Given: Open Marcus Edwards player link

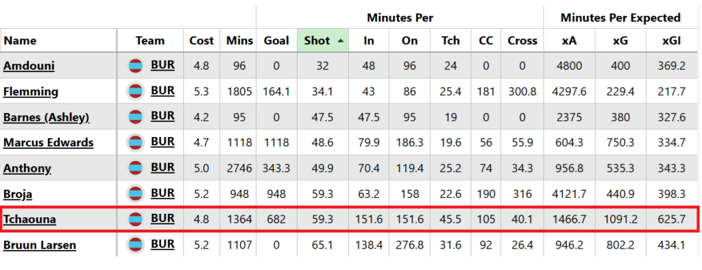Looking at the screenshot, I should coord(49,143).
